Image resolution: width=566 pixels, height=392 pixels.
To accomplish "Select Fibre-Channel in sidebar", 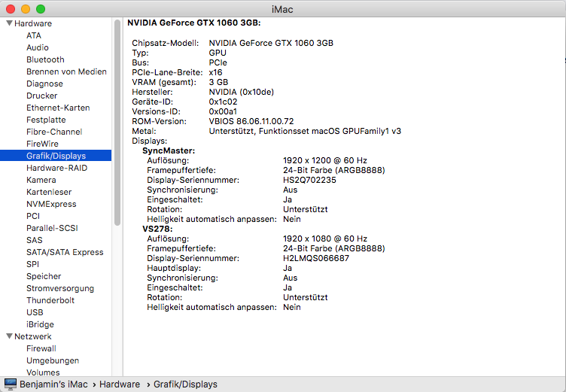I will 54,132.
